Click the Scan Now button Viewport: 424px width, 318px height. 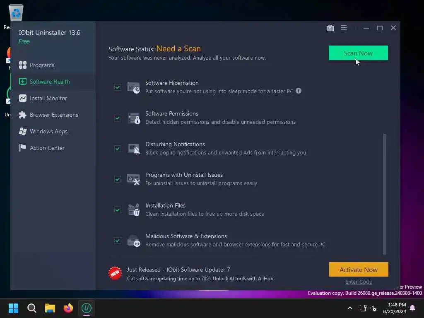[358, 53]
